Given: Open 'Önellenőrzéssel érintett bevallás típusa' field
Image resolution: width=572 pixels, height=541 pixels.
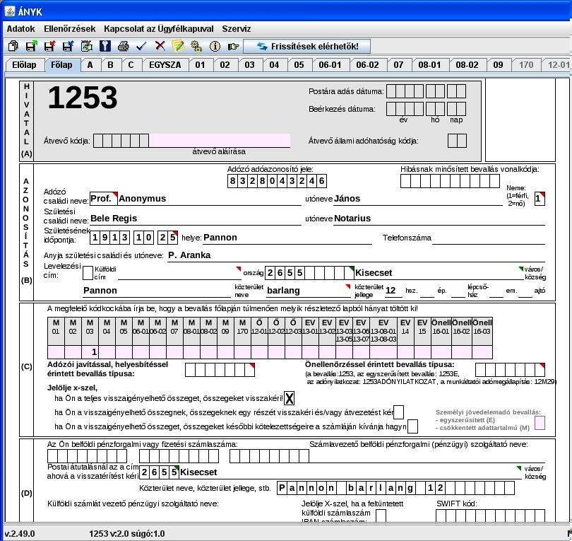Looking at the screenshot, I should coord(510,370).
